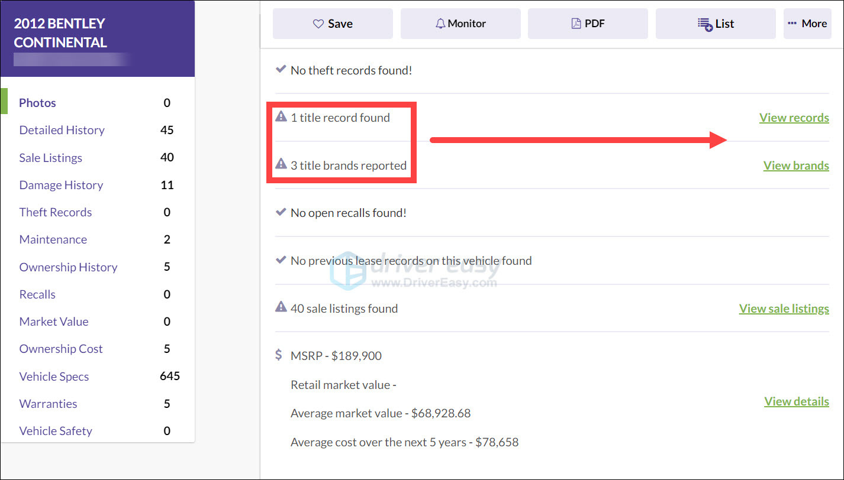Click warning icon beside 40 sale listings found
The height and width of the screenshot is (480, 844).
[281, 307]
